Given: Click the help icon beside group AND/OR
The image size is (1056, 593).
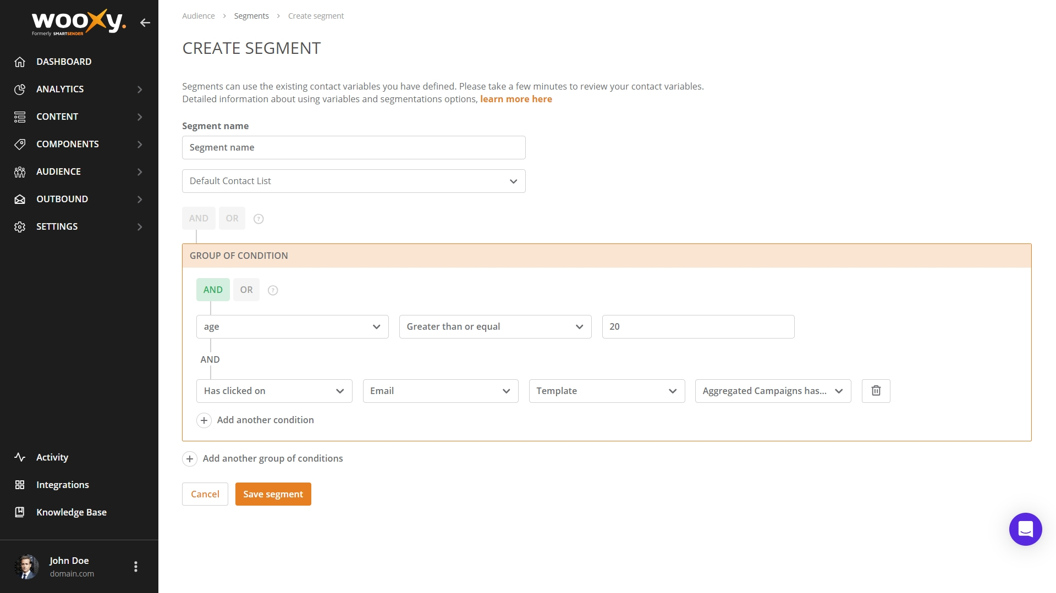Looking at the screenshot, I should [x=273, y=290].
